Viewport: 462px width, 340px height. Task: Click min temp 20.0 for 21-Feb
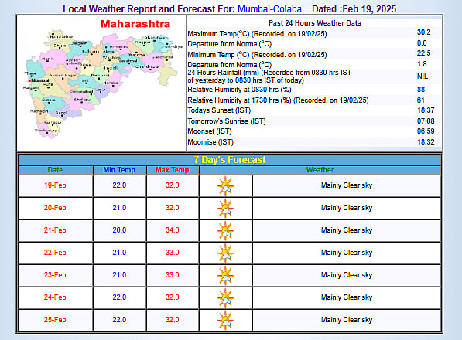click(119, 230)
